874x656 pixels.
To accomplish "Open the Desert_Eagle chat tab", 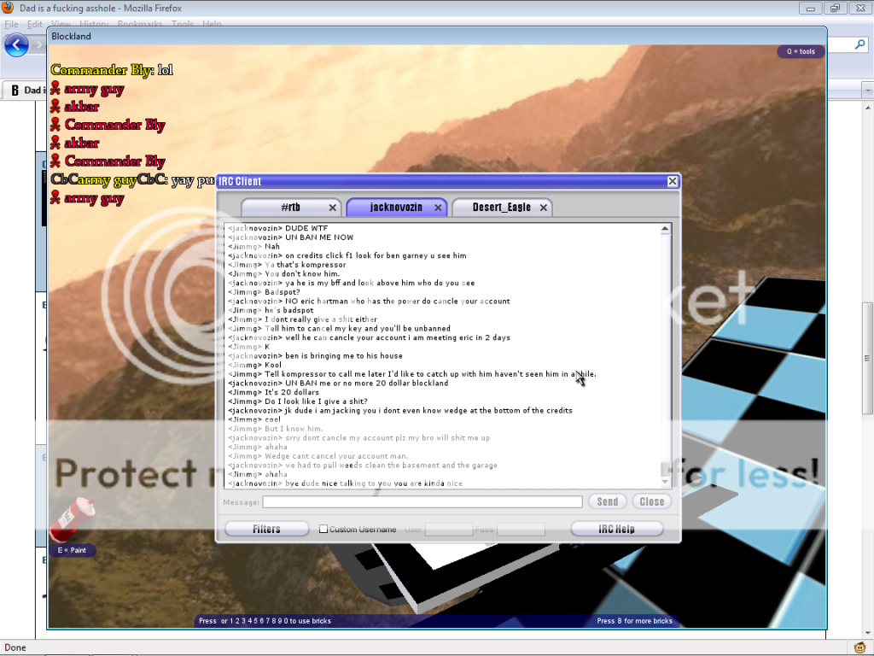I will point(500,208).
